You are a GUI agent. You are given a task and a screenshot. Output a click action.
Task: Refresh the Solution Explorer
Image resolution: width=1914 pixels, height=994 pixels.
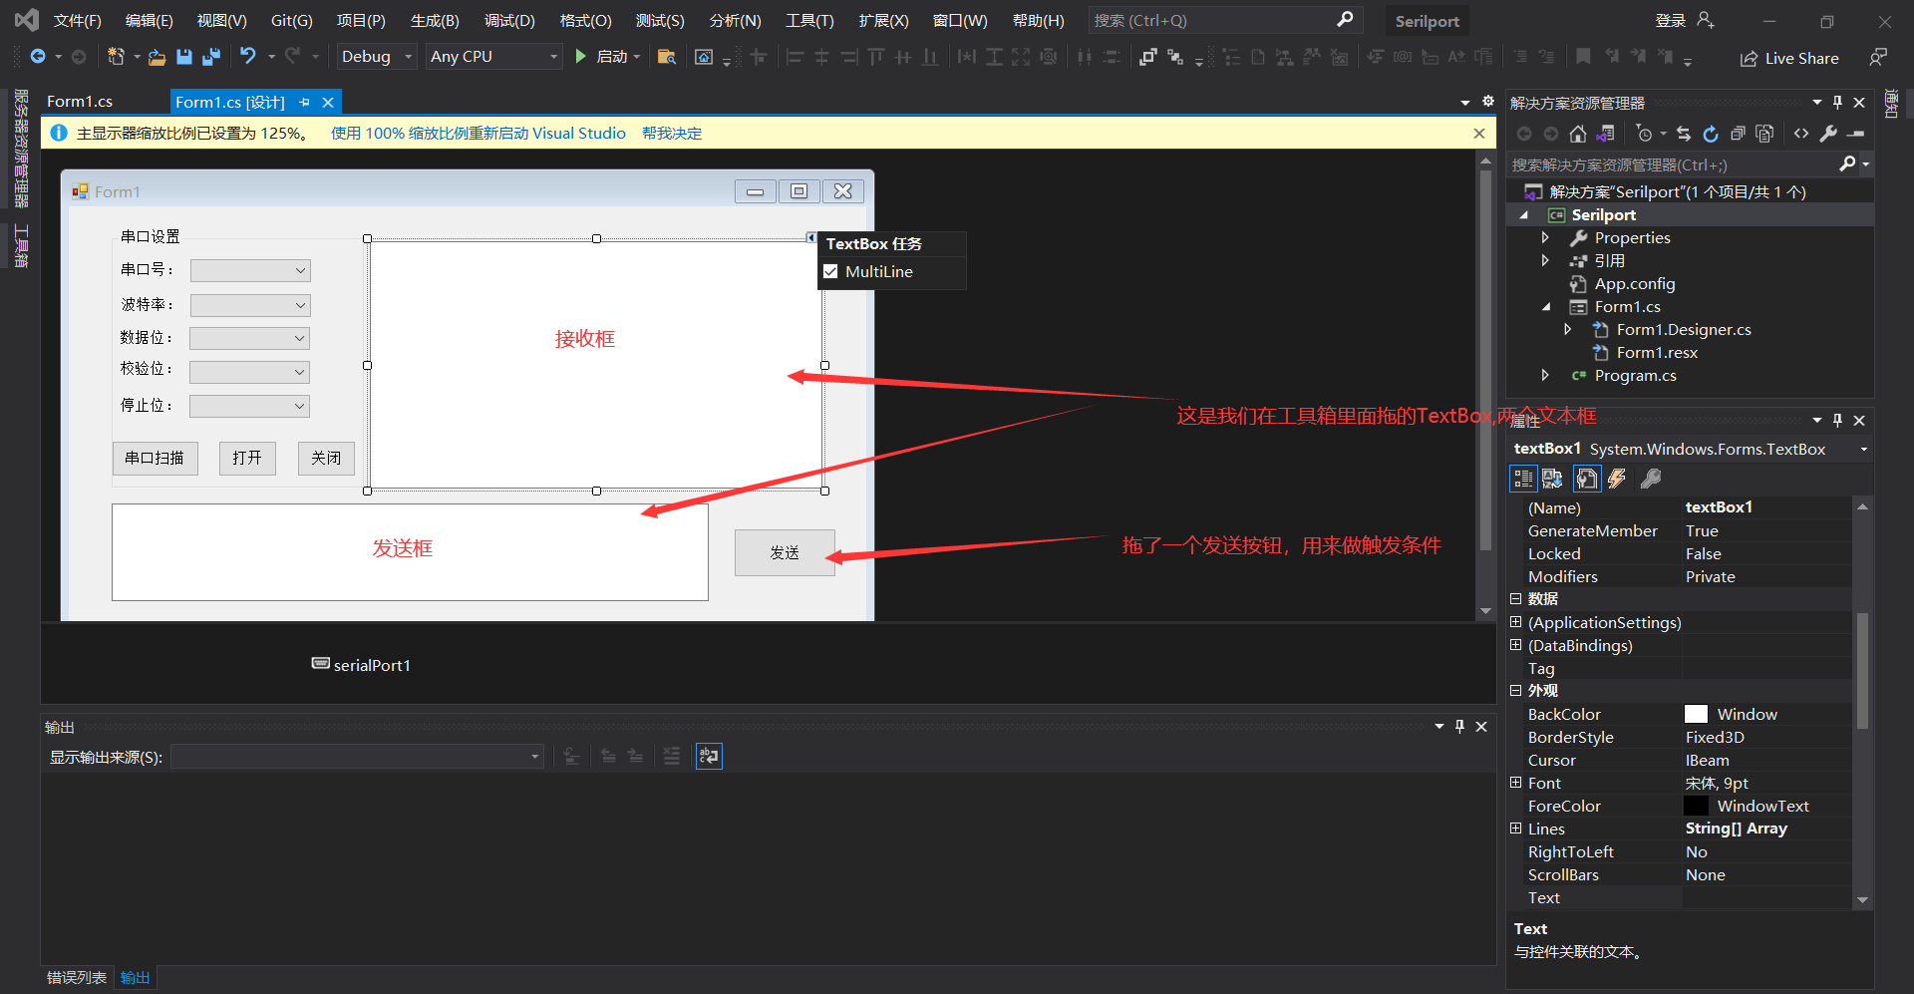1711,133
